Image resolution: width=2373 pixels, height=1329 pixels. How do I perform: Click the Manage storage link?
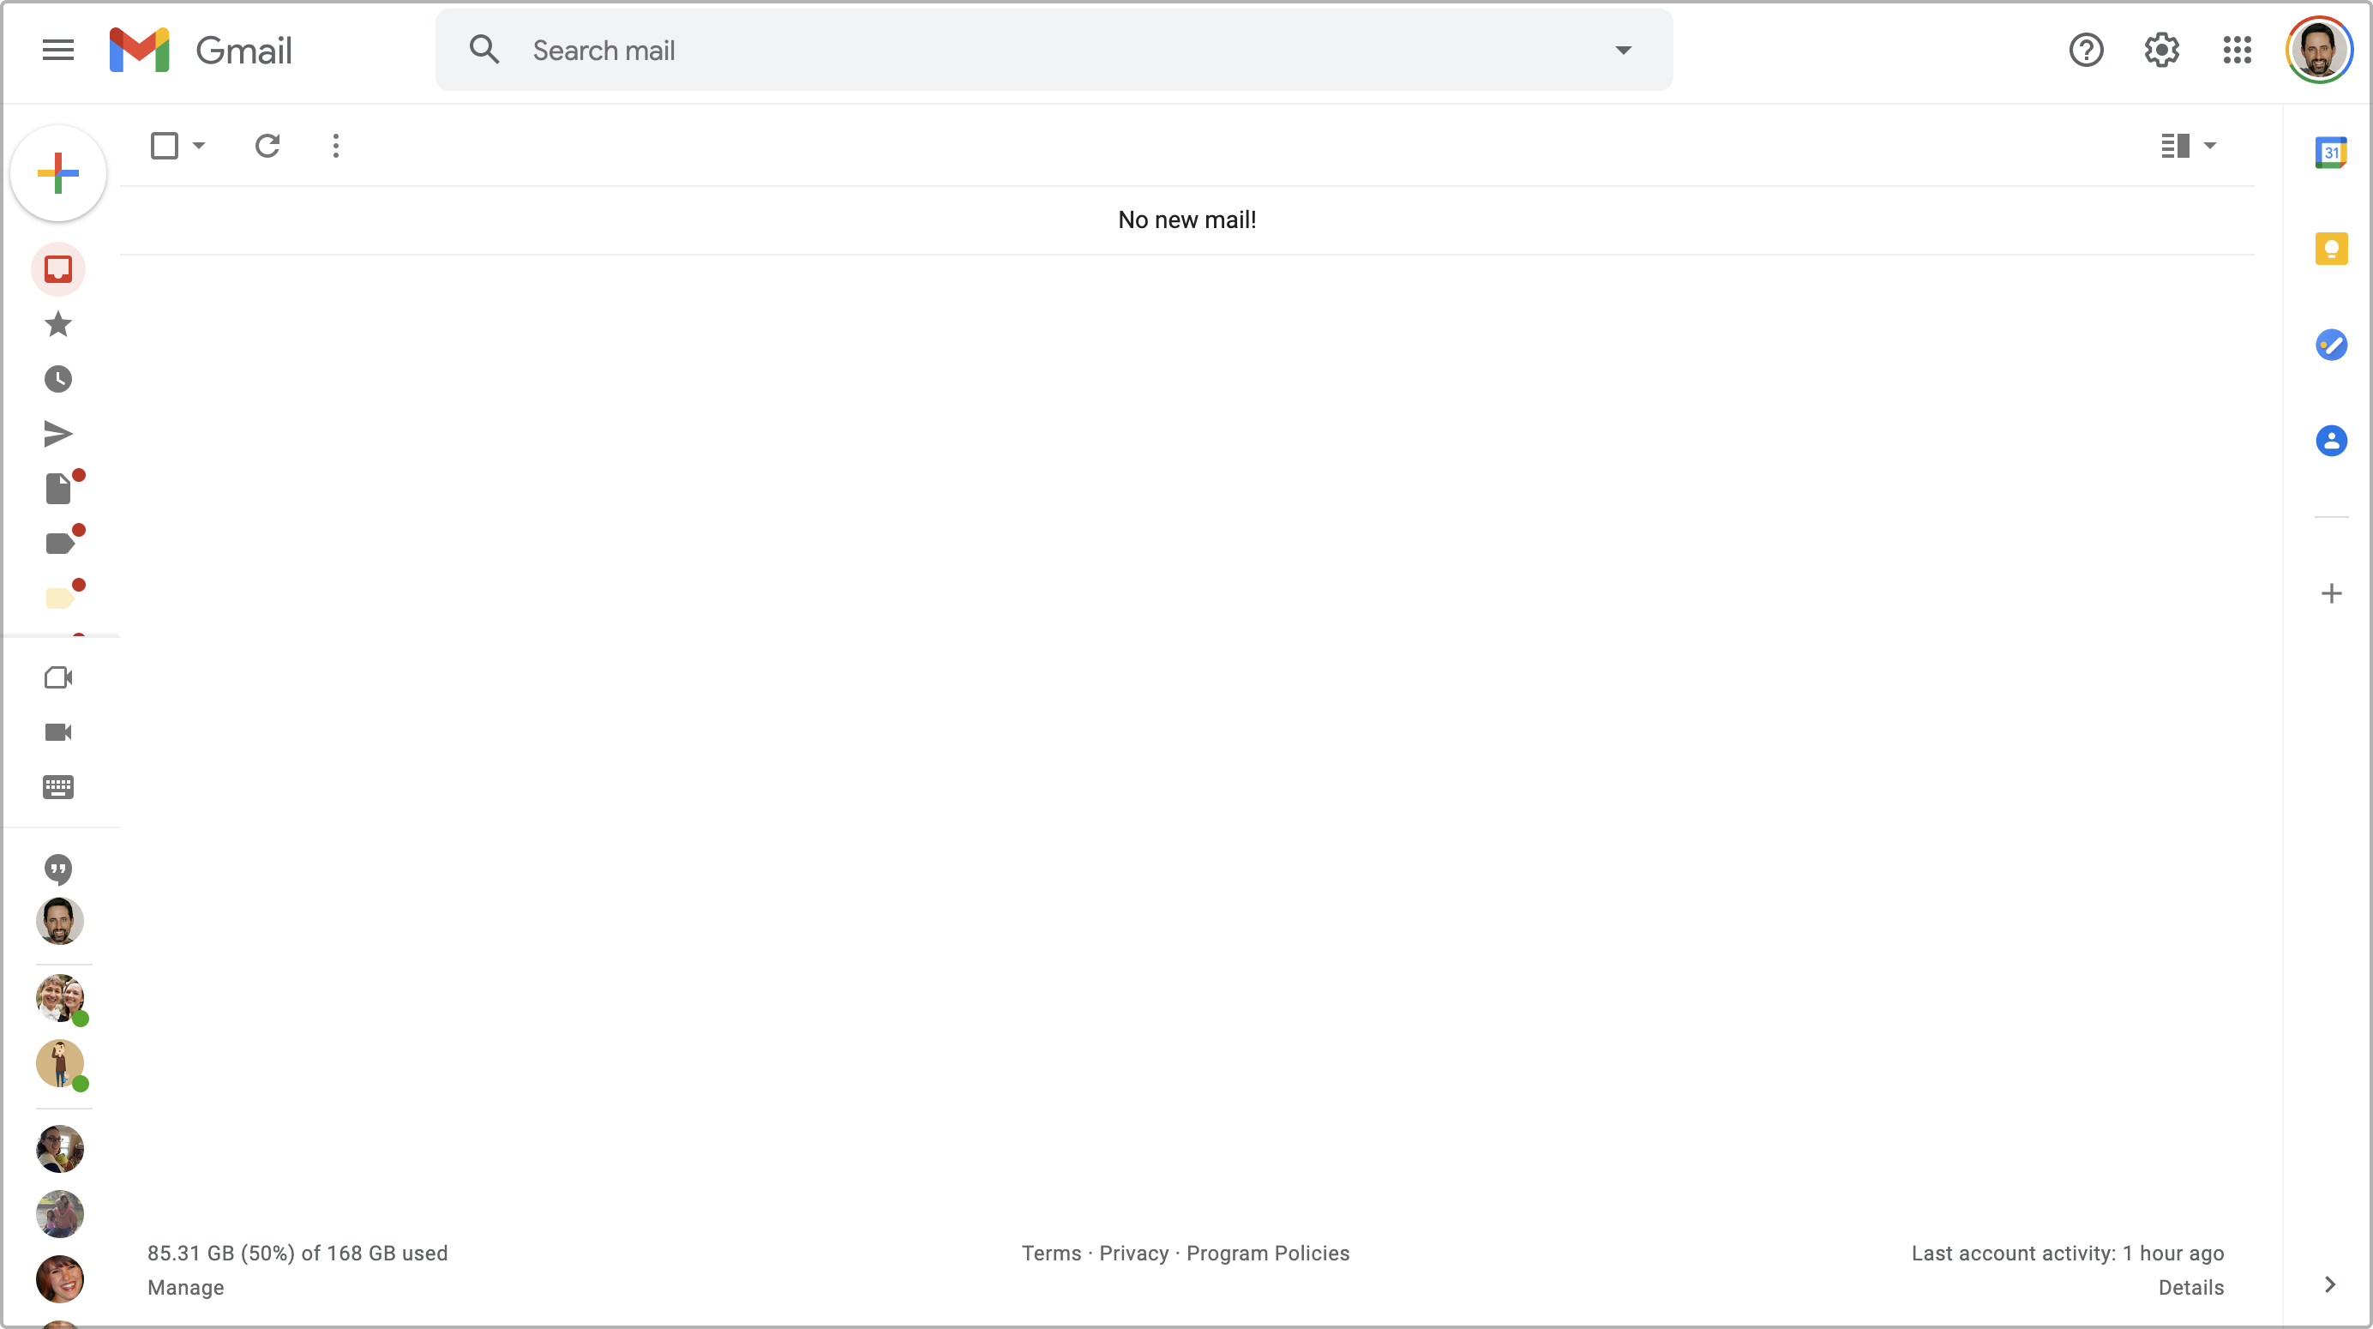point(185,1288)
